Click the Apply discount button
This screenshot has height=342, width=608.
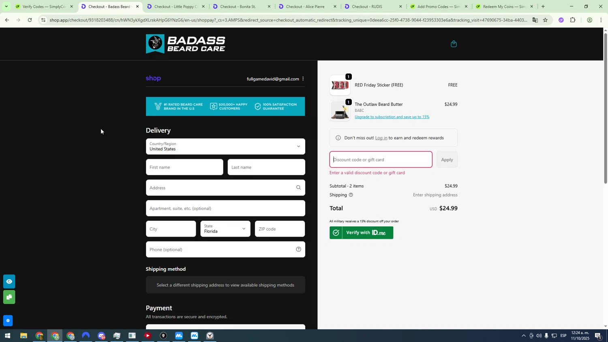point(447,160)
